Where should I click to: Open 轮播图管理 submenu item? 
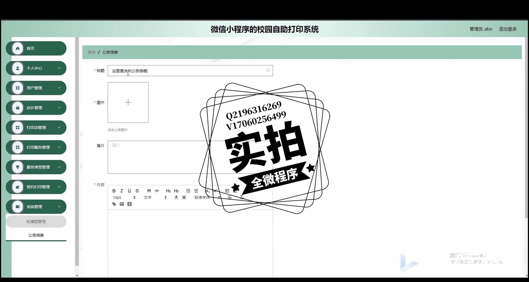coord(36,222)
